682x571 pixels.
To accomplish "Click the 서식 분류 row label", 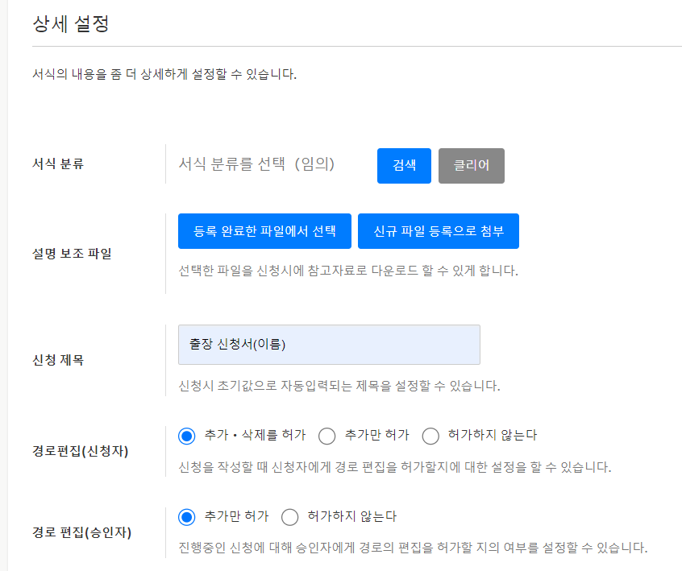I will tap(58, 164).
